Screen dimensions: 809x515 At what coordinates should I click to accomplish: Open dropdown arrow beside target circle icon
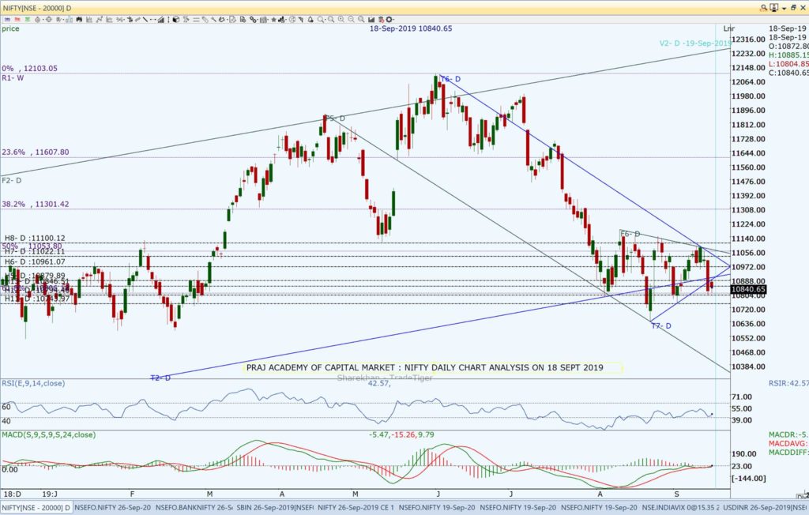[43, 20]
